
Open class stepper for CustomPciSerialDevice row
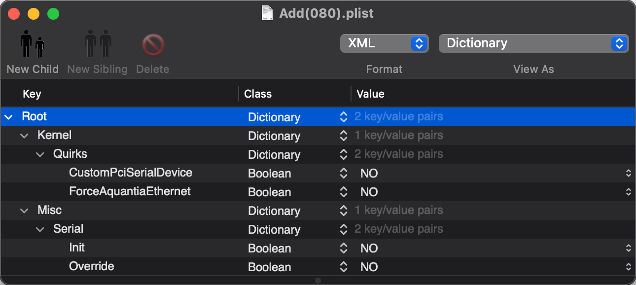point(344,173)
